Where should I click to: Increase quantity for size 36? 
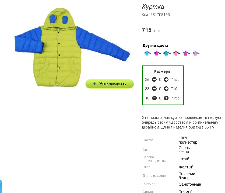pos(166,79)
